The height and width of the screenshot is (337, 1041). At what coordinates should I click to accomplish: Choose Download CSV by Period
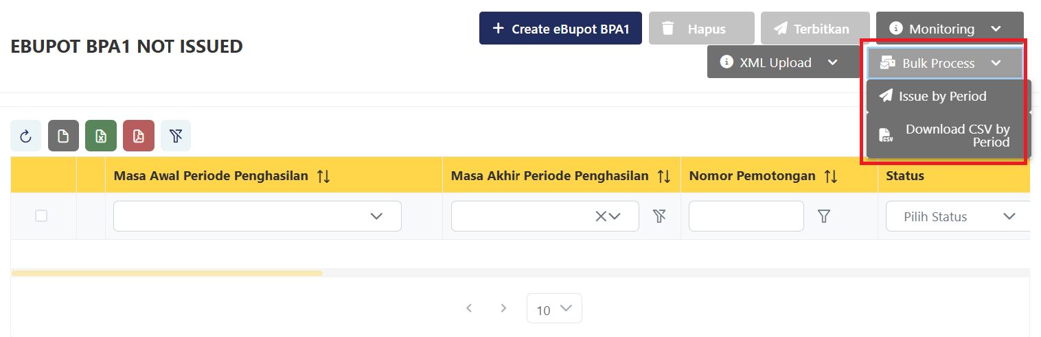[948, 136]
